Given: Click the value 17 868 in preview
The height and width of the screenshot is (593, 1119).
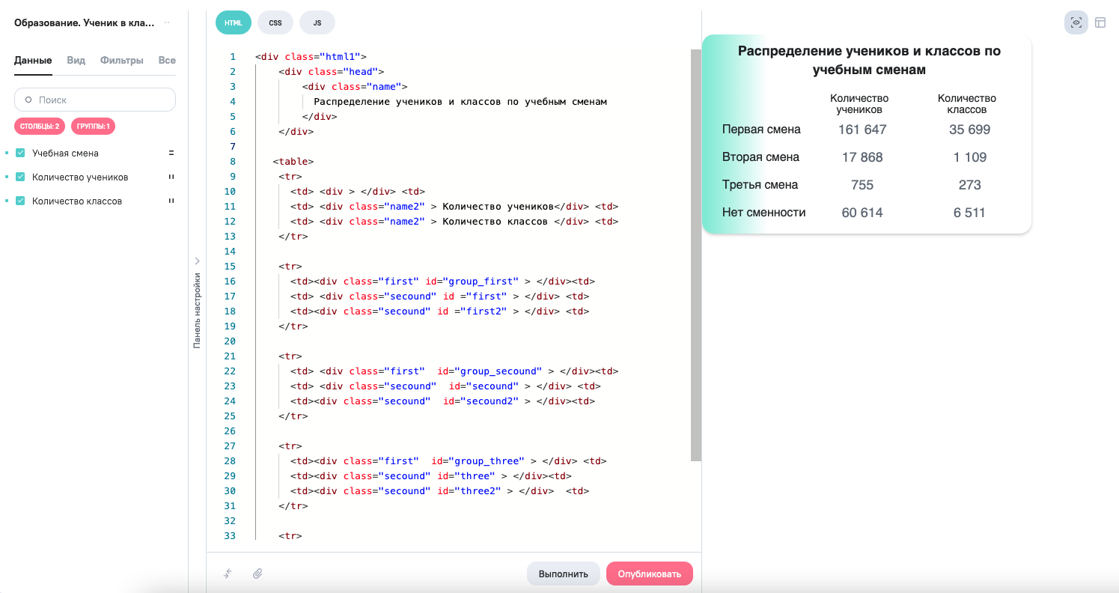Looking at the screenshot, I should tap(862, 157).
